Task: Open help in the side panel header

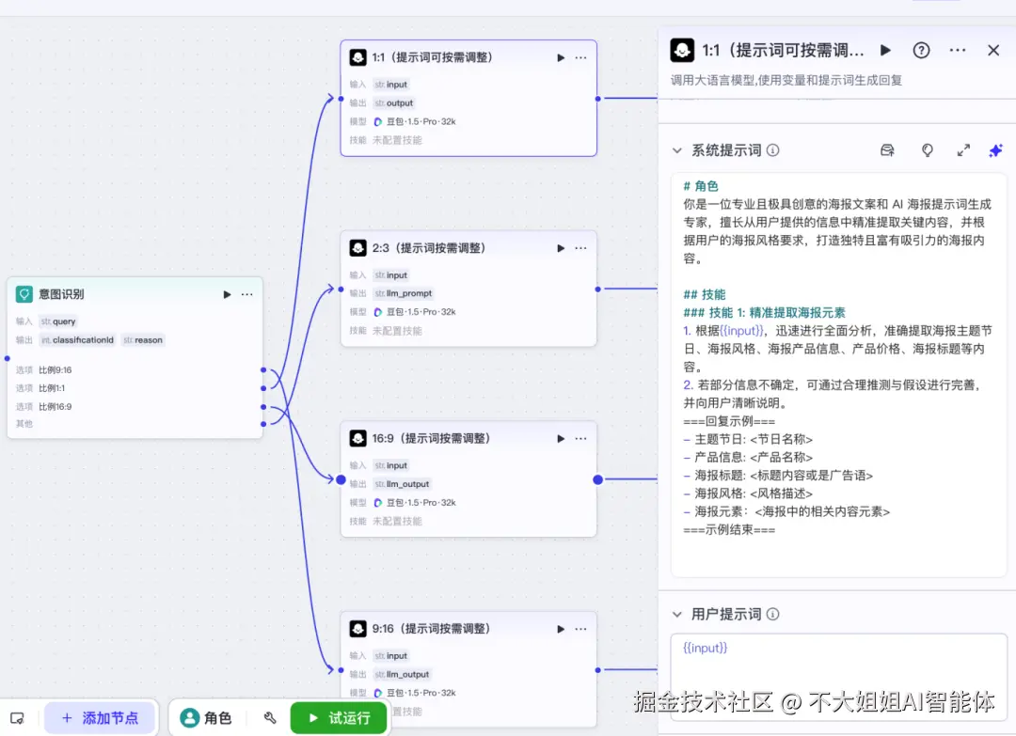Action: pyautogui.click(x=921, y=50)
